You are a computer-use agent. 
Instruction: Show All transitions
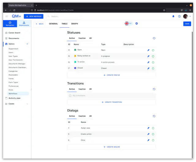click(91, 89)
